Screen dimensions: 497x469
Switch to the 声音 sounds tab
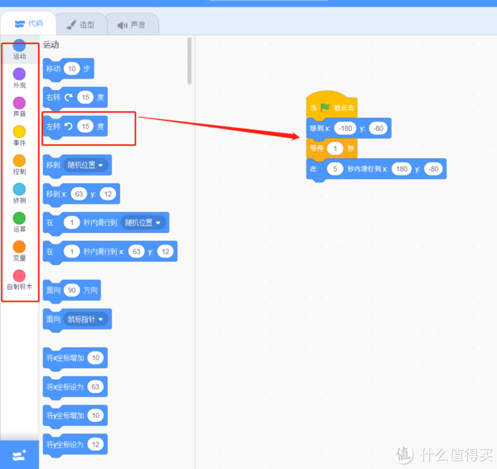point(132,24)
